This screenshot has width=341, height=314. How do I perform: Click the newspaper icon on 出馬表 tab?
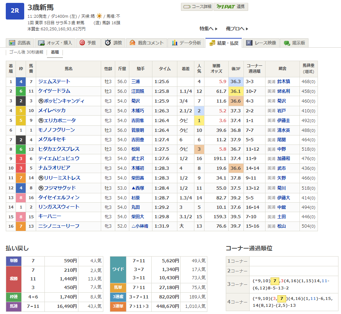coord(12,43)
